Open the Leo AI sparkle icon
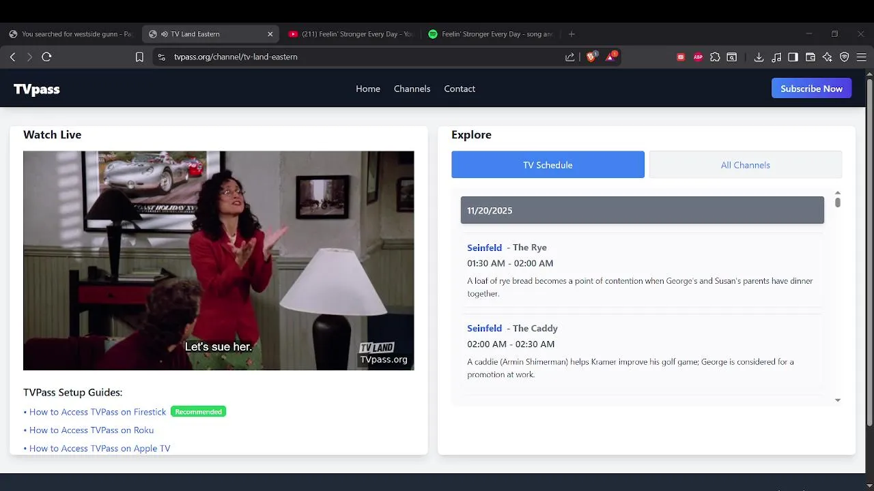The image size is (874, 491). tap(828, 57)
